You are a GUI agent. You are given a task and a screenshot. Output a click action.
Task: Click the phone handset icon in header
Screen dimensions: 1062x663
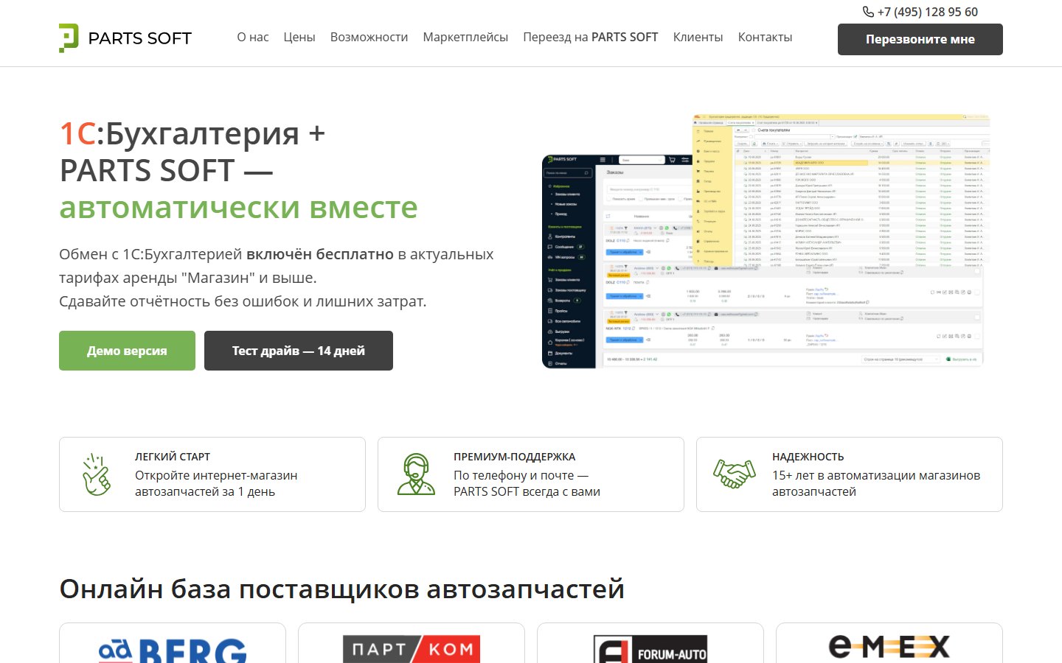[868, 12]
